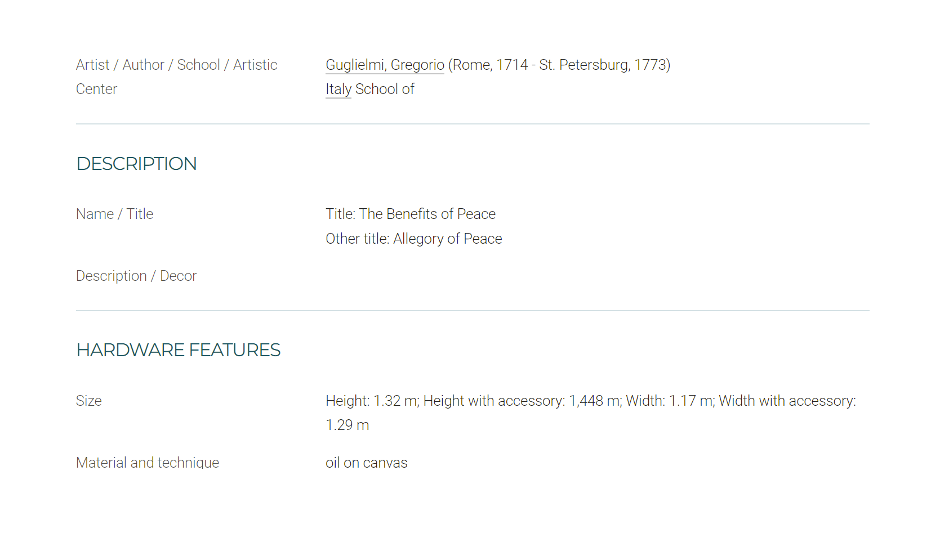Image resolution: width=940 pixels, height=538 pixels.
Task: Click the Size field label
Action: pos(89,401)
